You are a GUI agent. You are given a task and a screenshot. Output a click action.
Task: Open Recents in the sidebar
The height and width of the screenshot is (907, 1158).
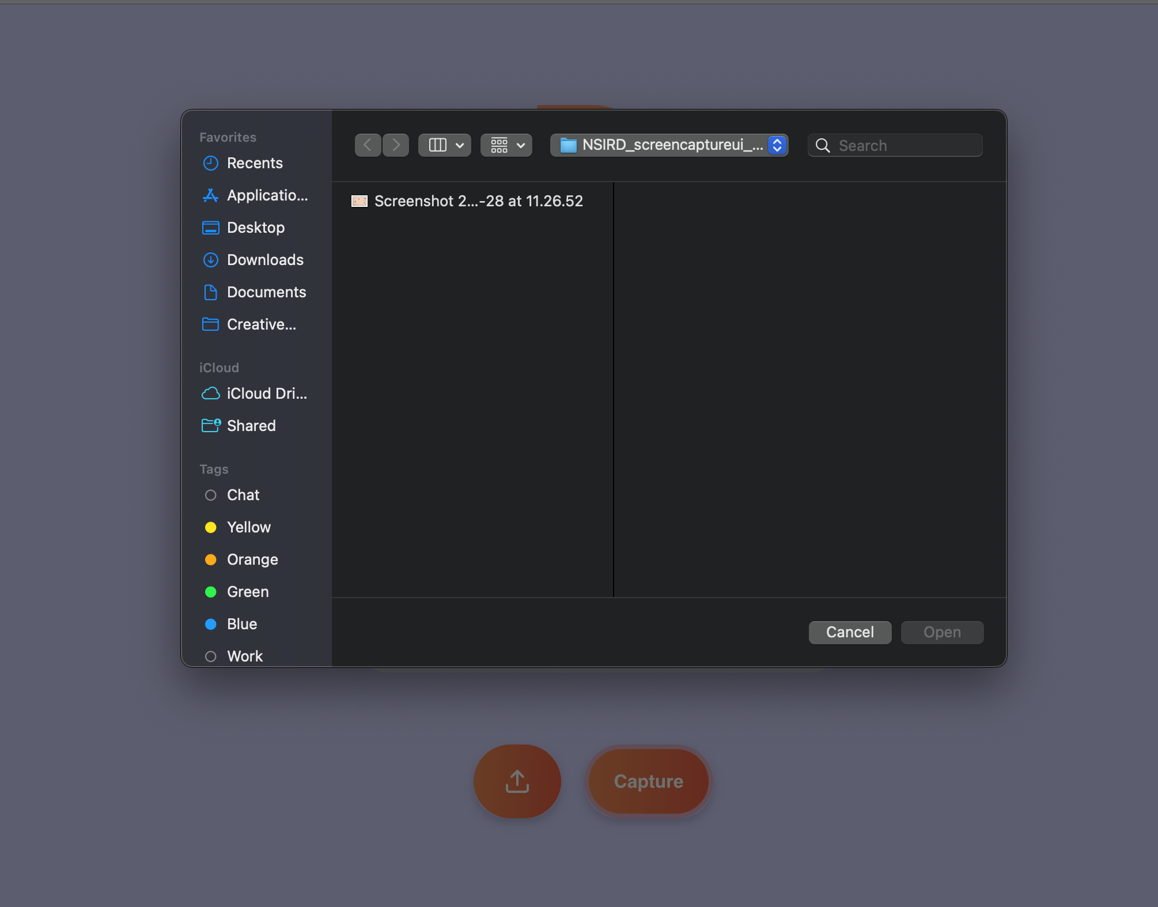pos(254,163)
